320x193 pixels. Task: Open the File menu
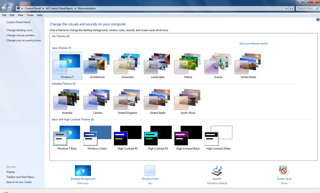(4, 15)
